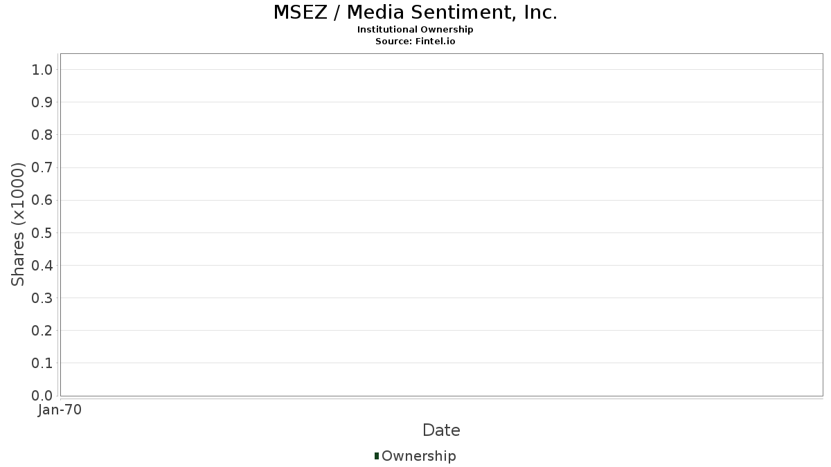This screenshot has width=831, height=467.
Task: Select the Jan-70 x-axis tick label
Action: pyautogui.click(x=60, y=410)
